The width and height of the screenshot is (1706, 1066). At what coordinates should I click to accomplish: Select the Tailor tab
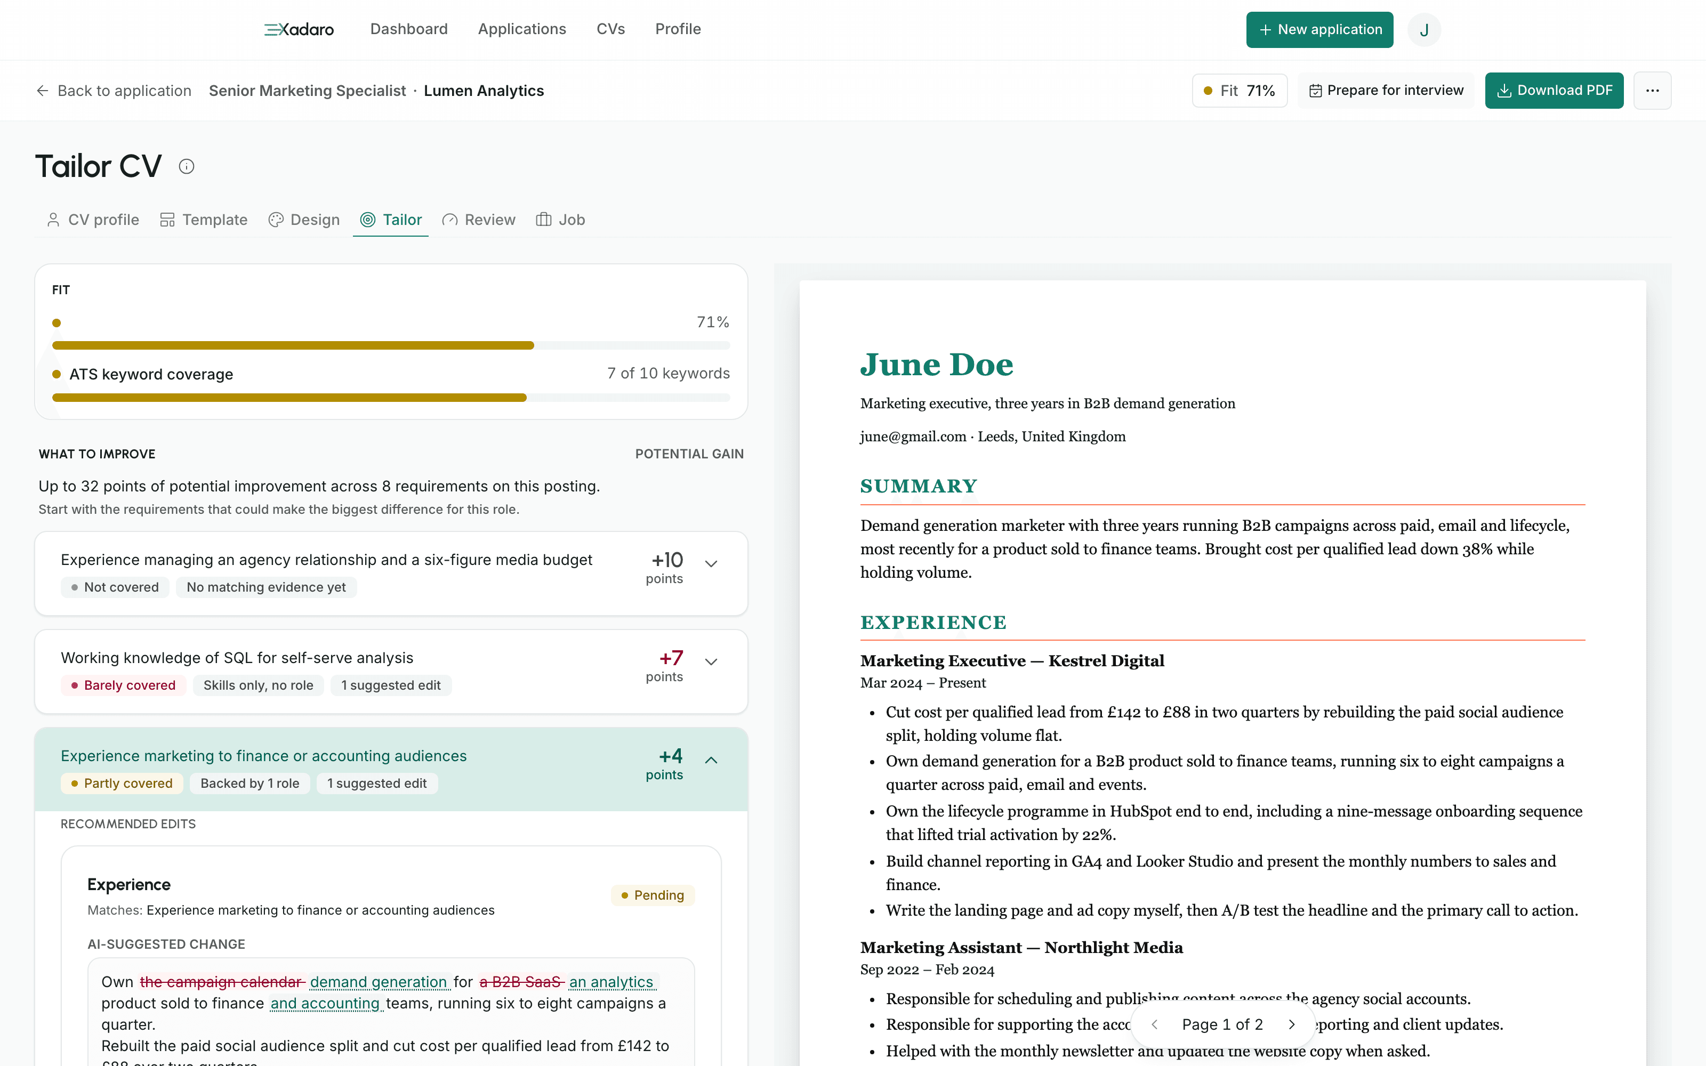[x=391, y=220]
